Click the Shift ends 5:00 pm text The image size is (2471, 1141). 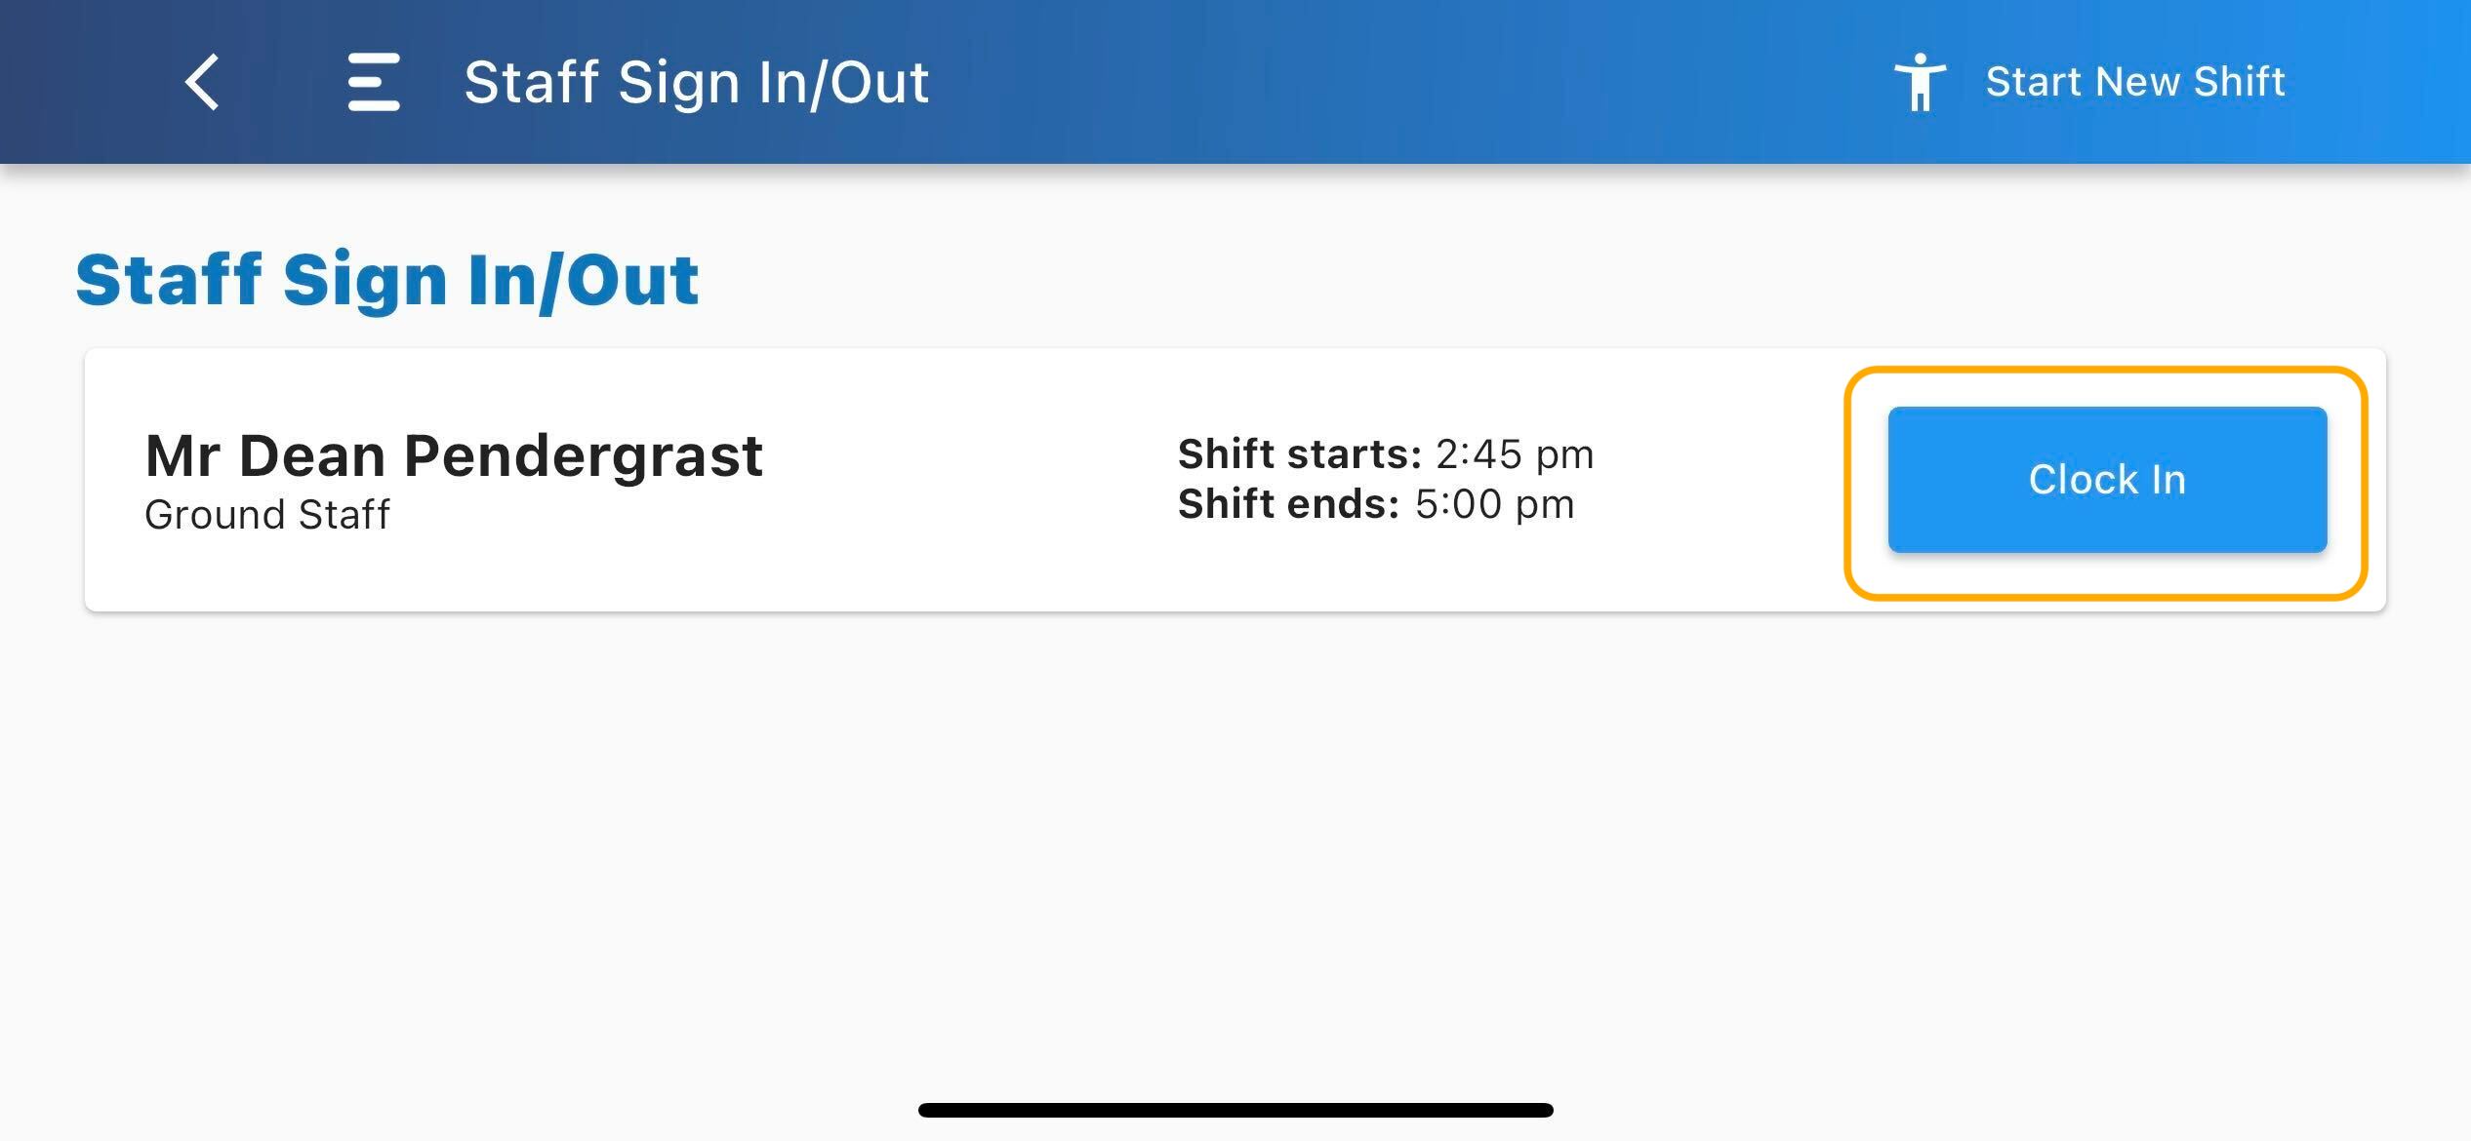(1376, 504)
